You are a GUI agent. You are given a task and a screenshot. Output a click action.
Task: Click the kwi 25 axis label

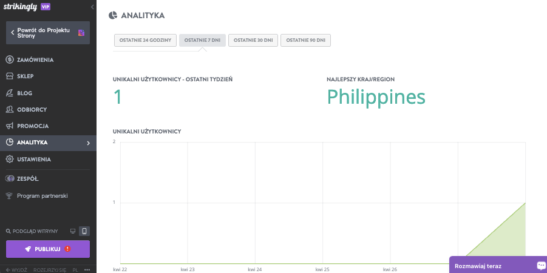(322, 269)
